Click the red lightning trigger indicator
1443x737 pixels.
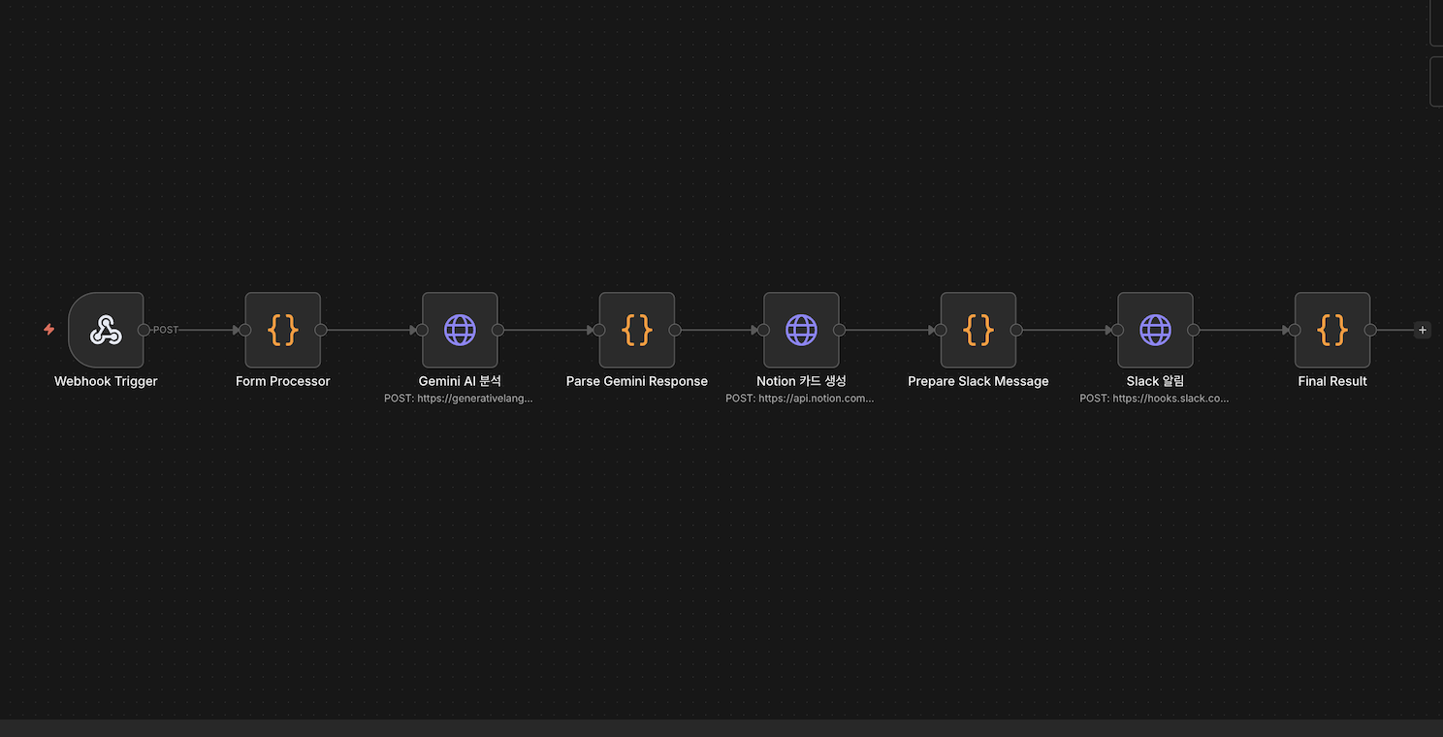(48, 330)
